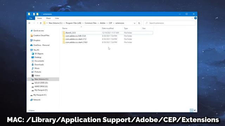
Task: Sort by Date modified column header
Action: click(x=108, y=28)
